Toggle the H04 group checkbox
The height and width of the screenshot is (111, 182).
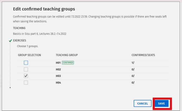26,83
